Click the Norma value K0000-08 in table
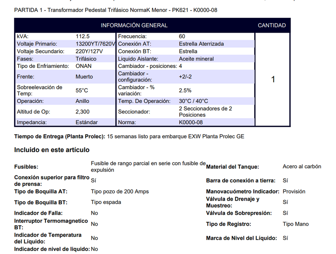This screenshot has width=336, height=254. tap(191, 122)
